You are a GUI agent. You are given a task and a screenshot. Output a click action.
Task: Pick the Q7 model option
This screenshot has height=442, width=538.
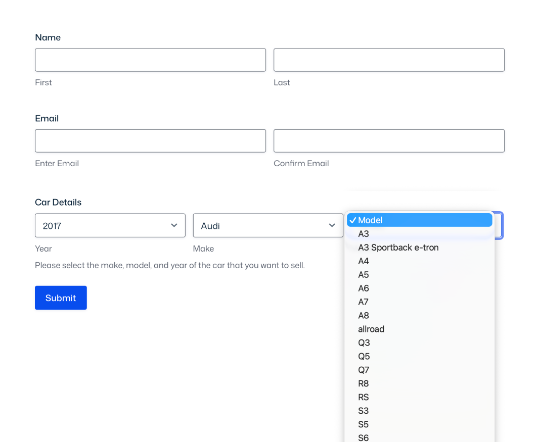click(364, 370)
